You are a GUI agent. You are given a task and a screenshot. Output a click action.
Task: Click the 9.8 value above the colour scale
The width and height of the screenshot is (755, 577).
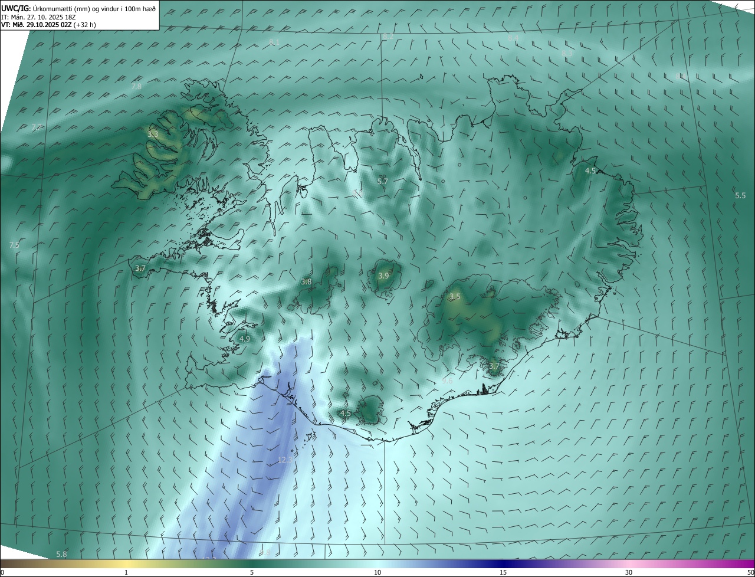pyautogui.click(x=264, y=553)
